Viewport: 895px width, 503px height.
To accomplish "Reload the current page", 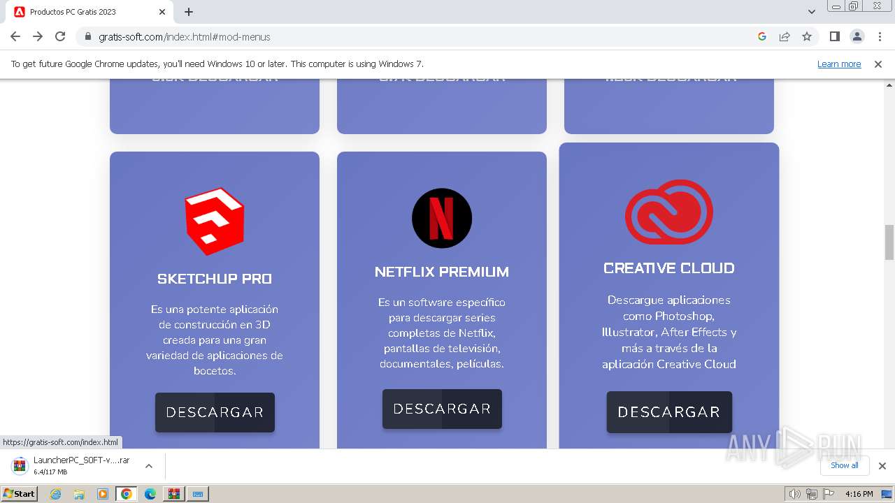I will [x=60, y=36].
